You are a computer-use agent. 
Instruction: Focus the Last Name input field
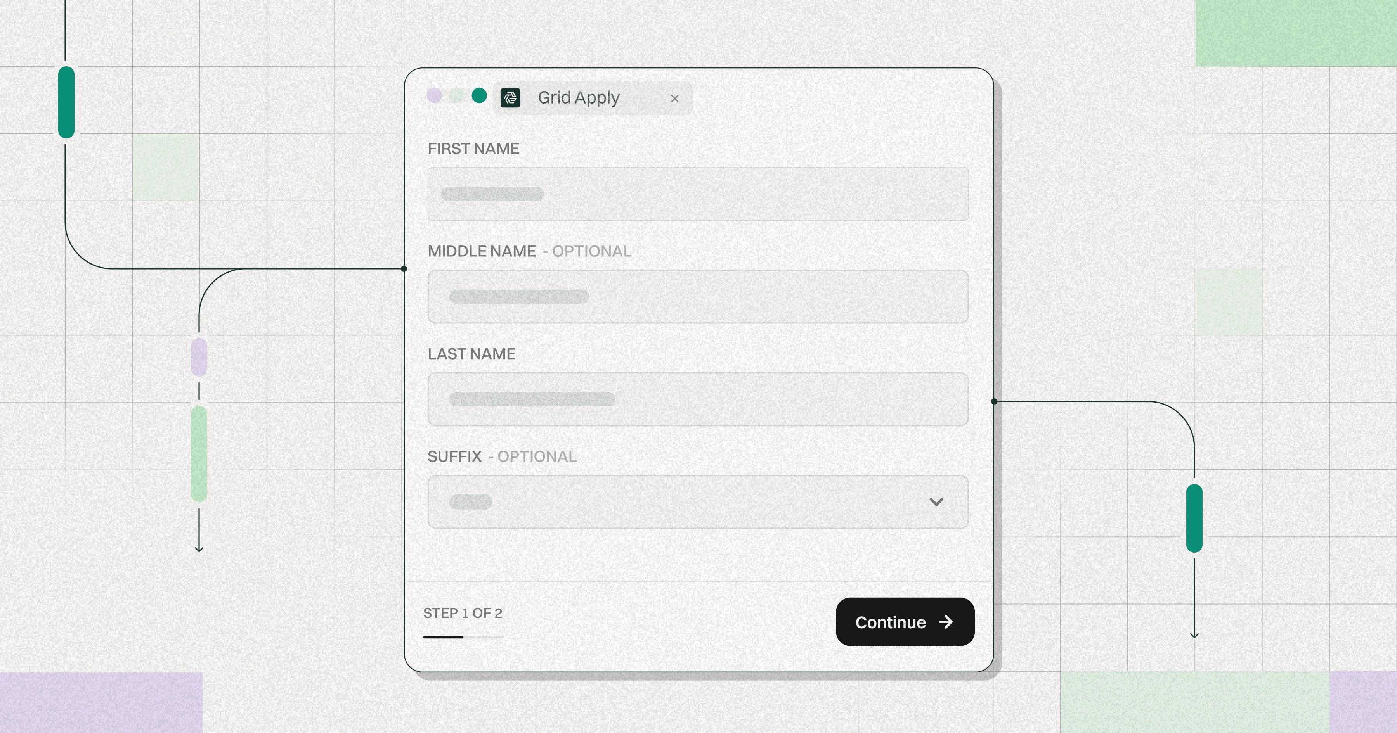697,399
